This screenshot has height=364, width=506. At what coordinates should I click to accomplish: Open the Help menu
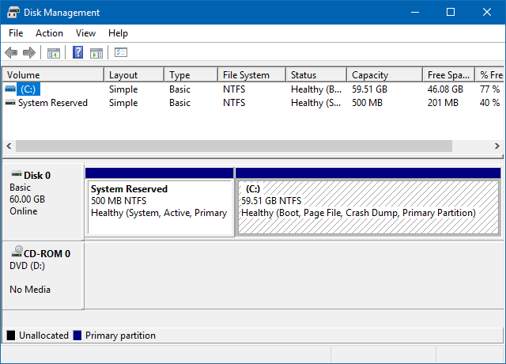click(x=118, y=33)
